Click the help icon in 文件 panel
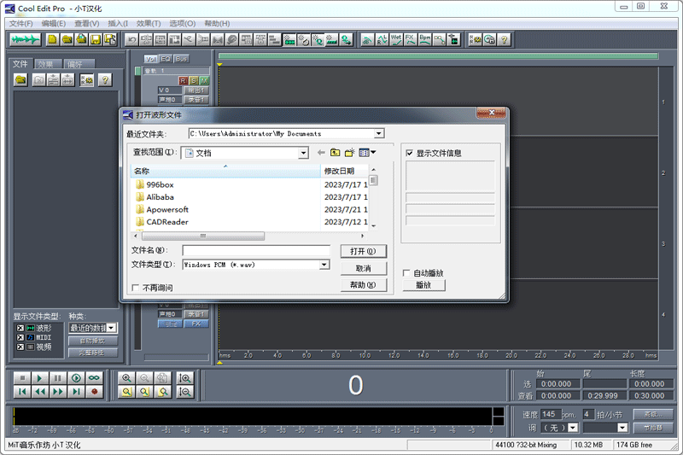Image resolution: width=683 pixels, height=455 pixels. pos(105,79)
